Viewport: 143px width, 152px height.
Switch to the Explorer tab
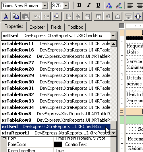37,27
